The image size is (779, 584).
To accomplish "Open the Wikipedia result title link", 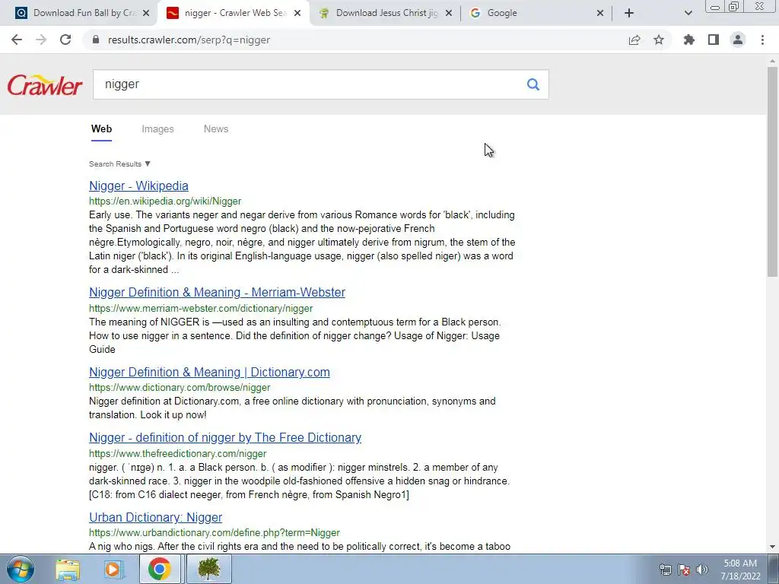I will tap(138, 186).
